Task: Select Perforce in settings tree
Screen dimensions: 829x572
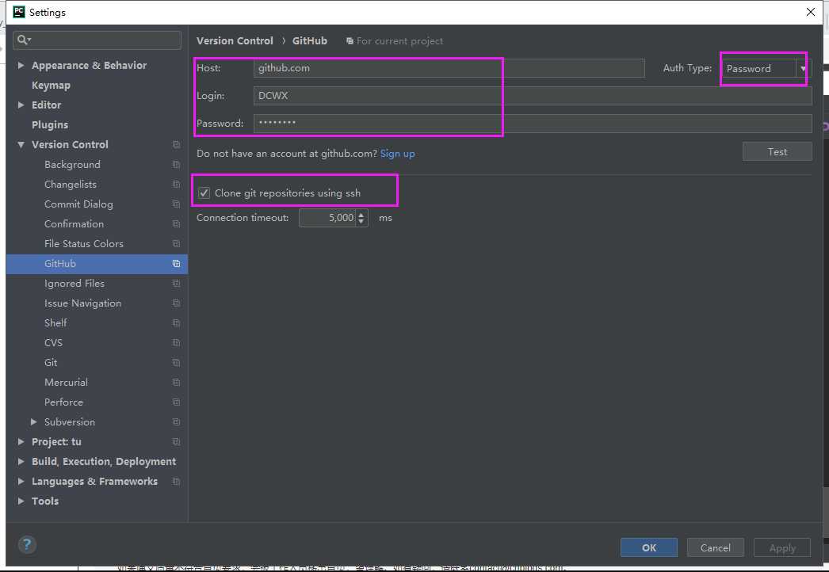Action: 63,402
